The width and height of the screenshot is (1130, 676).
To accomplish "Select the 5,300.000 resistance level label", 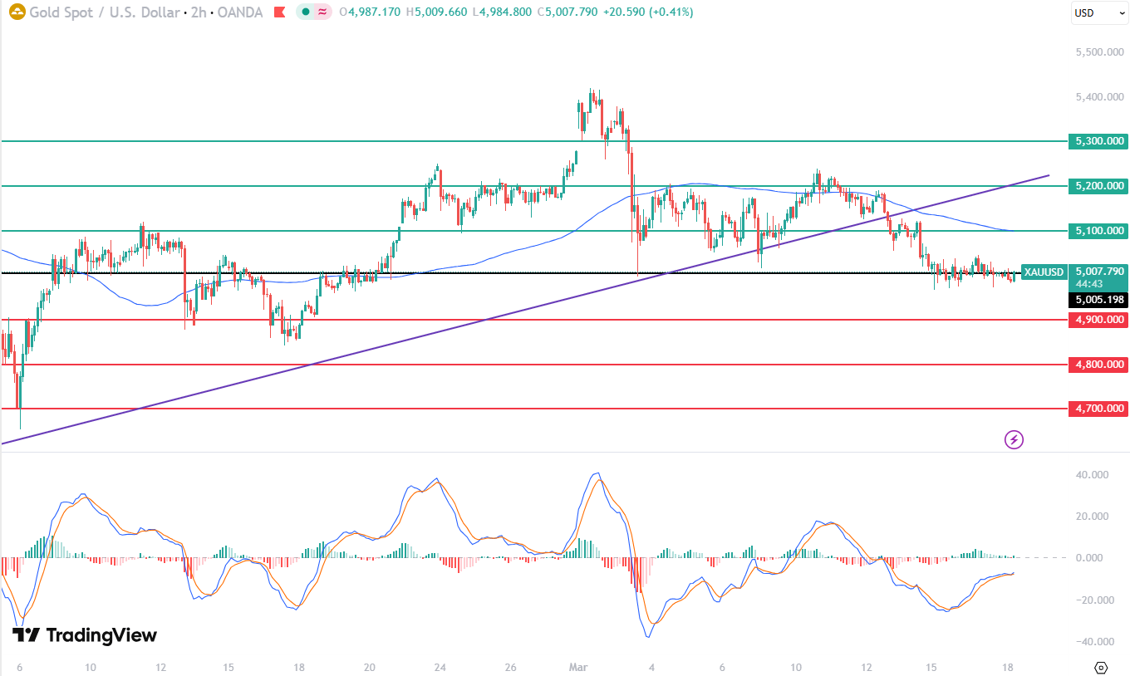I will pos(1098,141).
